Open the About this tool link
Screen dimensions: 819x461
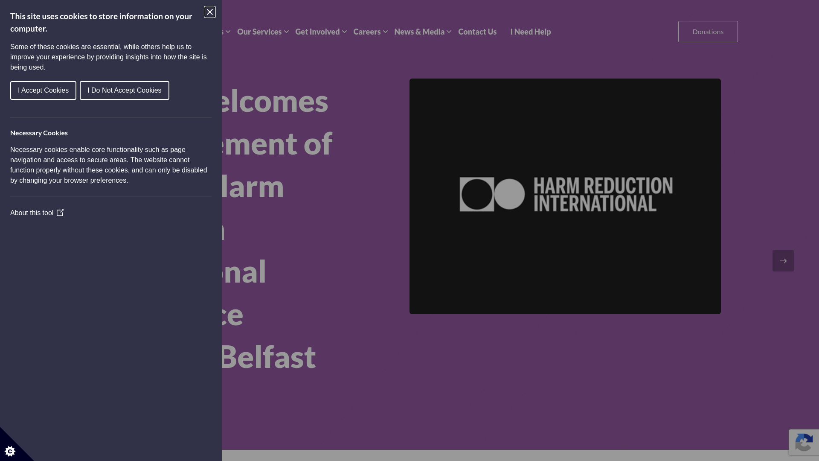click(37, 213)
